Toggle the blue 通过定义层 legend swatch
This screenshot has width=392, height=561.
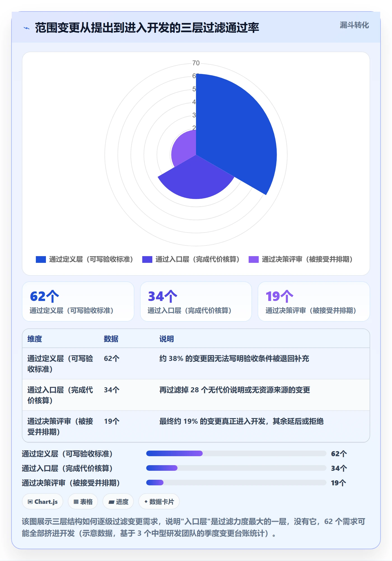coord(41,259)
